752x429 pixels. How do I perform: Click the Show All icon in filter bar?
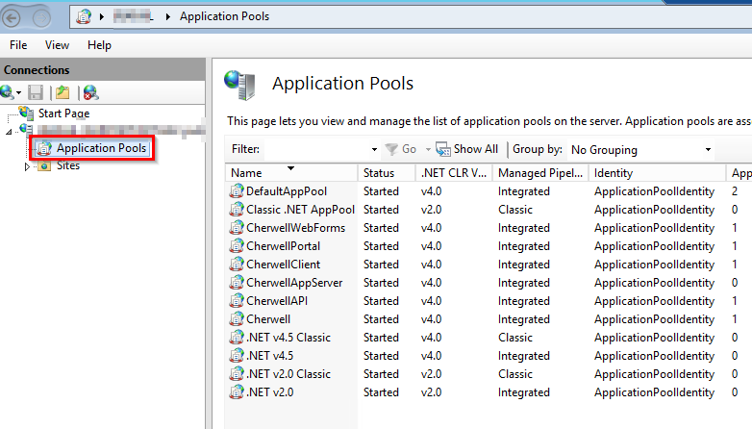pyautogui.click(x=443, y=149)
